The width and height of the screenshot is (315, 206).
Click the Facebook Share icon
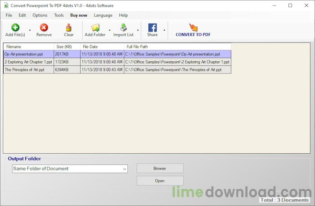[152, 27]
